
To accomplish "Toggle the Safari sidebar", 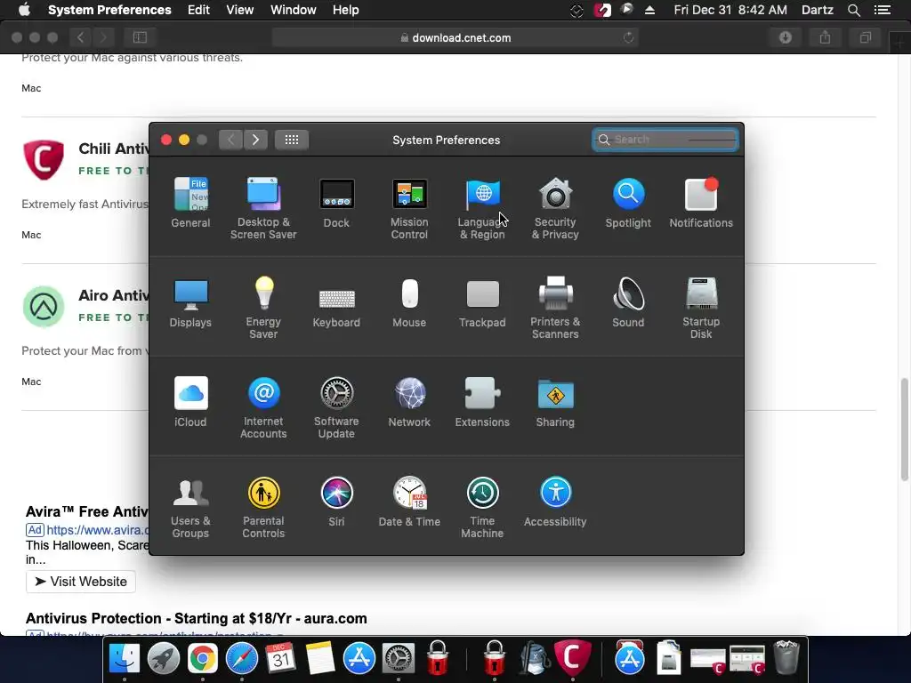I will [140, 37].
